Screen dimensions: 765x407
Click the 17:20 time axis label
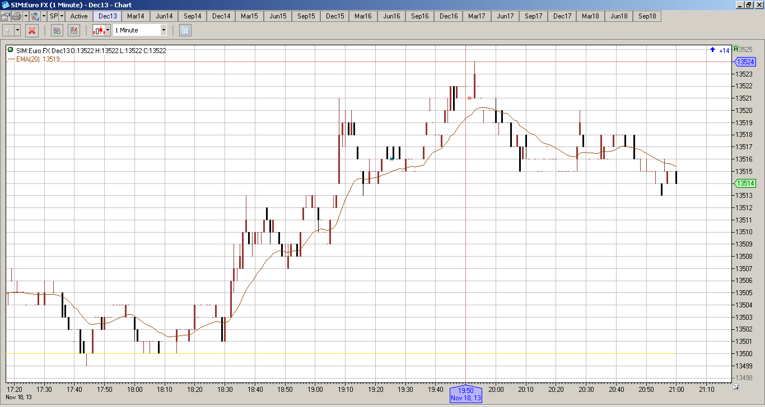click(15, 390)
